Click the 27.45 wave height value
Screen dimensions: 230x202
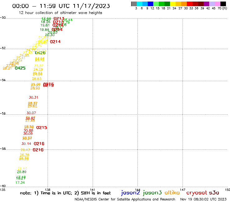(30, 121)
